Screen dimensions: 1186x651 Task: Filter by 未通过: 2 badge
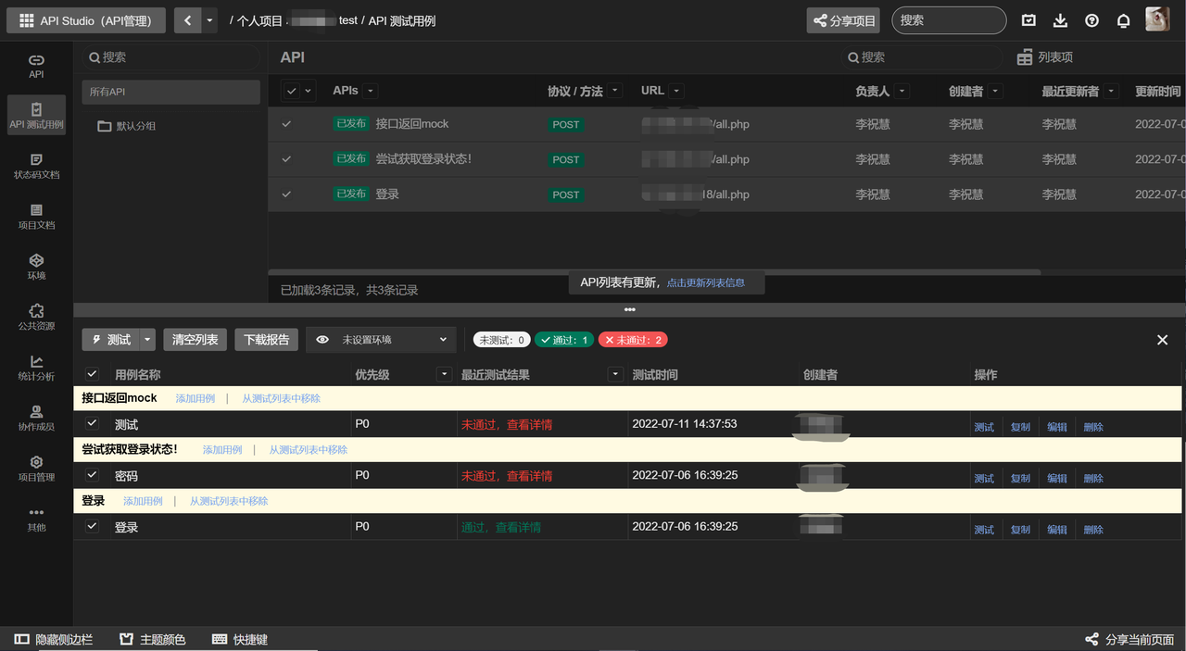click(633, 340)
